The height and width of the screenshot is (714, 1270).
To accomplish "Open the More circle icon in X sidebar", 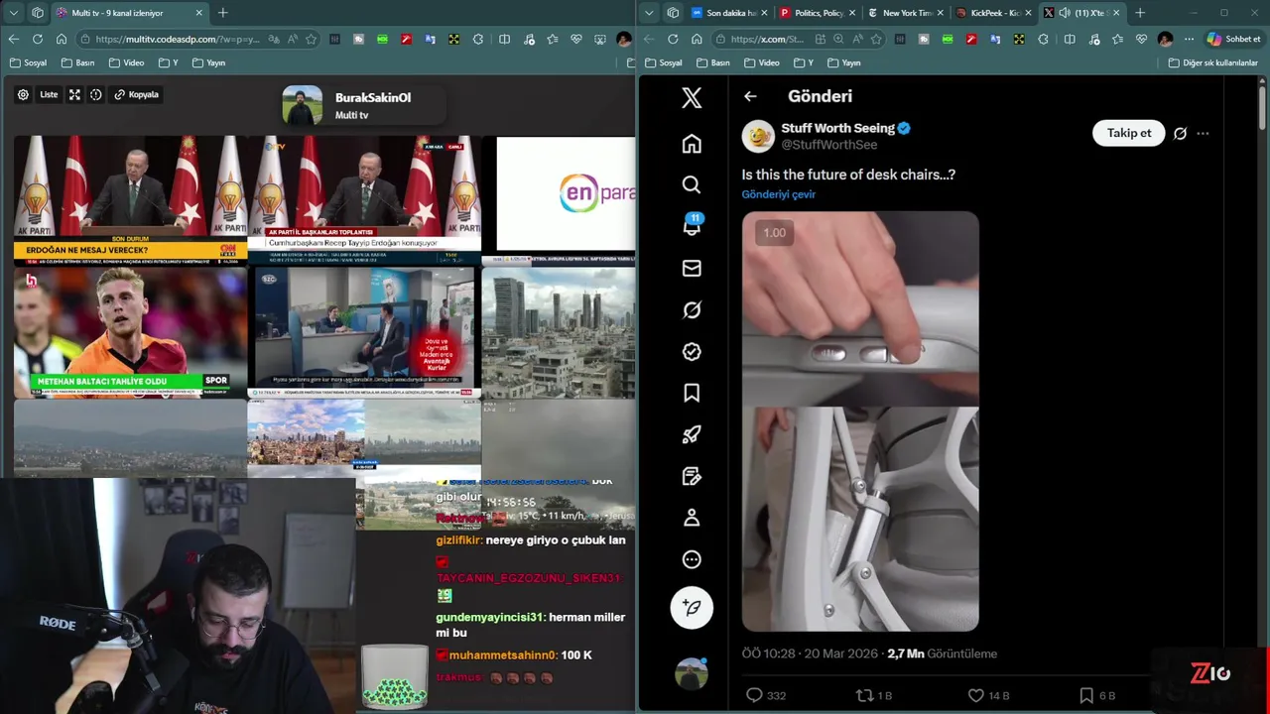I will [x=692, y=559].
